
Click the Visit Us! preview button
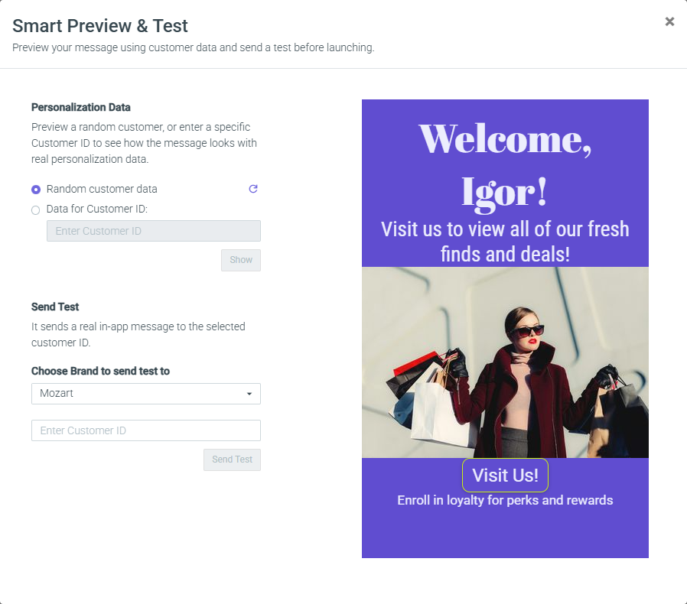click(x=505, y=476)
